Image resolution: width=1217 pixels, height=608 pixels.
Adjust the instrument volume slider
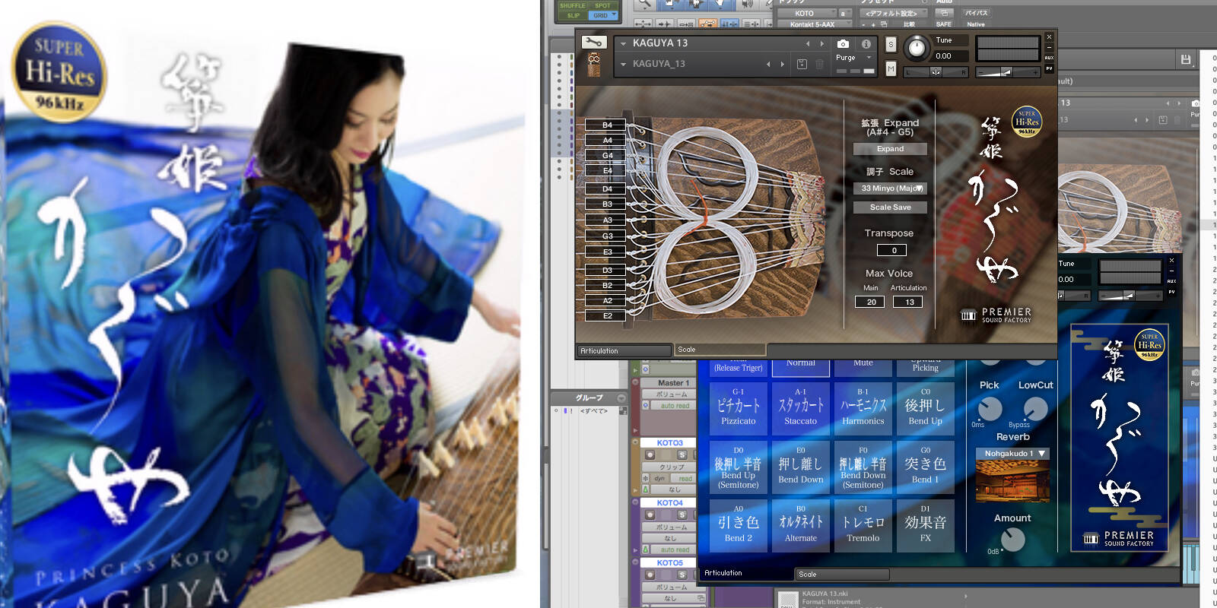(1008, 72)
